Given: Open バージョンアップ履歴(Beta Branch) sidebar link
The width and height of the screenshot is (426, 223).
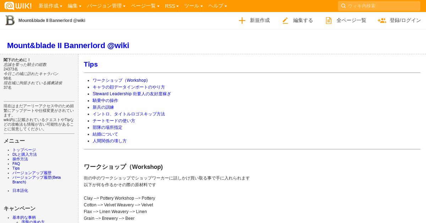Looking at the screenshot, I should click(37, 179).
